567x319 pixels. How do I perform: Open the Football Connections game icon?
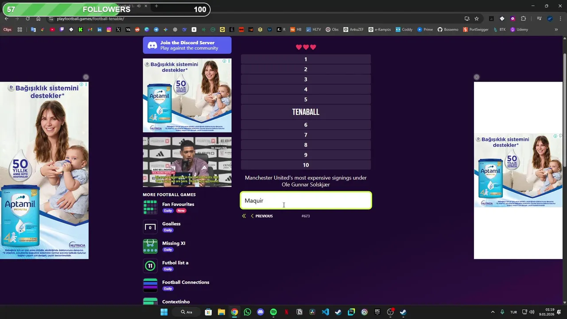click(150, 285)
